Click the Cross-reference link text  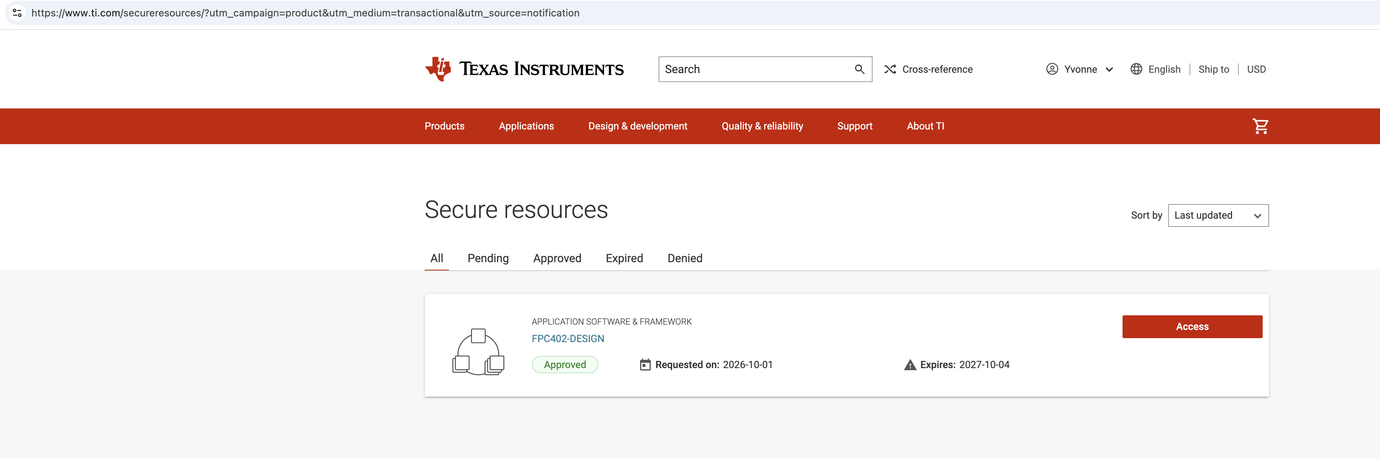(x=937, y=69)
